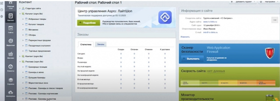Click the Избранные товары iblock icon
The width and height of the screenshot is (280, 101).
(27, 19)
